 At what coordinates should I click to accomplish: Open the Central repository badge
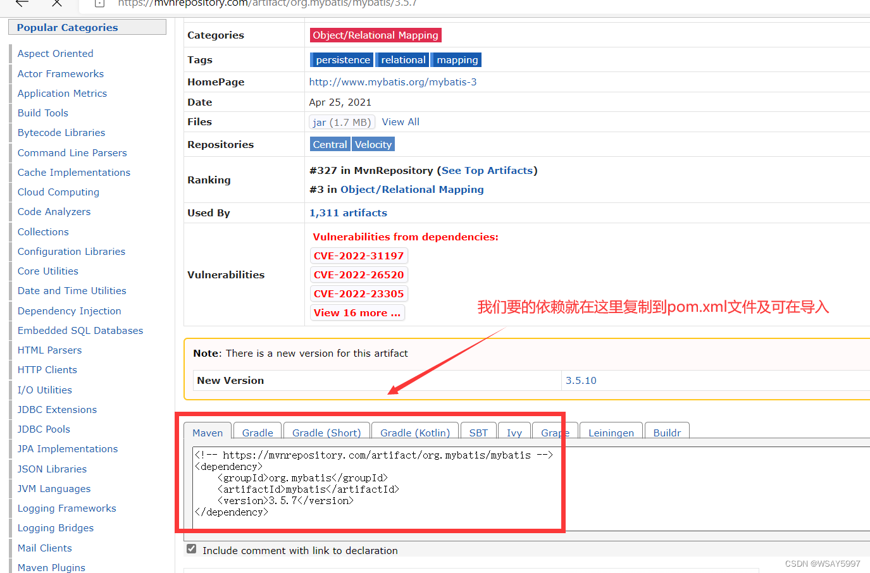[330, 145]
